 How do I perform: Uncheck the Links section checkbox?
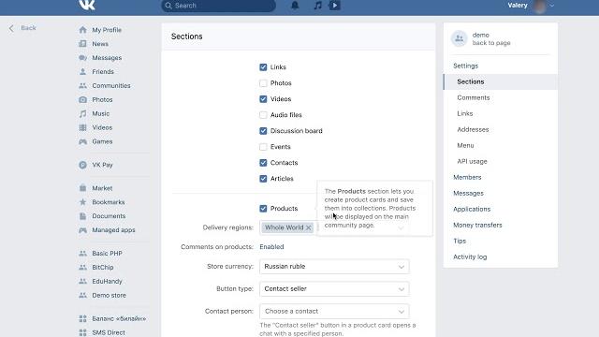coord(263,67)
